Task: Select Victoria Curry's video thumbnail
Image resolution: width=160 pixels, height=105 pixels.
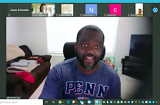Action: (x=43, y=10)
